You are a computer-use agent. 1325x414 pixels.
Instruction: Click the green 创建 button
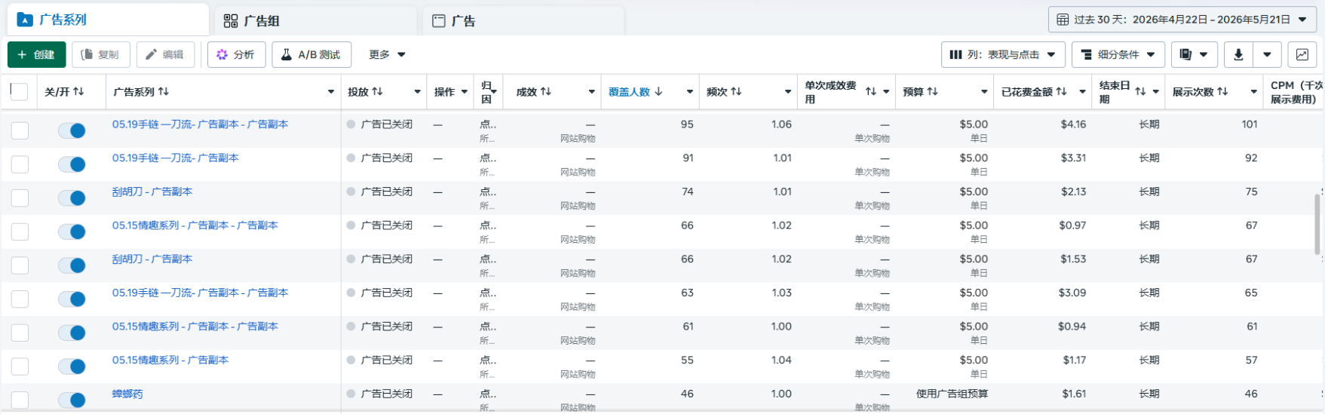pos(36,54)
